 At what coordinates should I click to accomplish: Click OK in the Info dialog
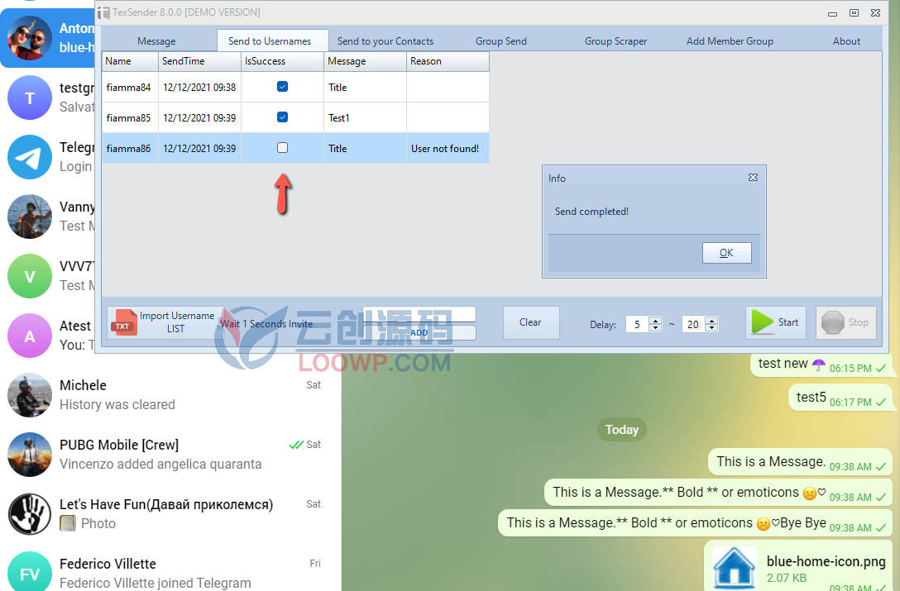(726, 252)
